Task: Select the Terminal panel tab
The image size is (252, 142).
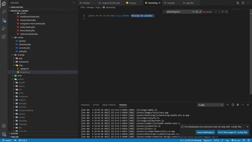Action: (x=123, y=105)
